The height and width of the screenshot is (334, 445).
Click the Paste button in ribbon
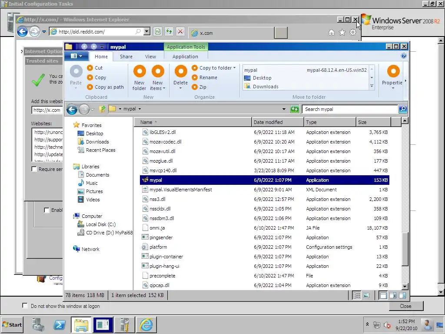pos(76,77)
